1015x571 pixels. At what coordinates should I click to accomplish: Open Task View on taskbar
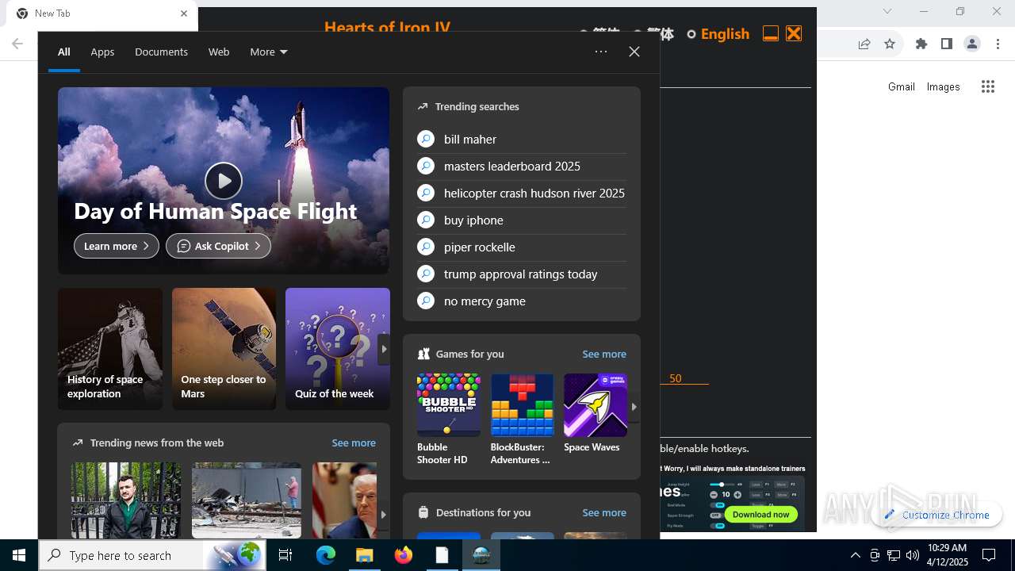tap(286, 555)
